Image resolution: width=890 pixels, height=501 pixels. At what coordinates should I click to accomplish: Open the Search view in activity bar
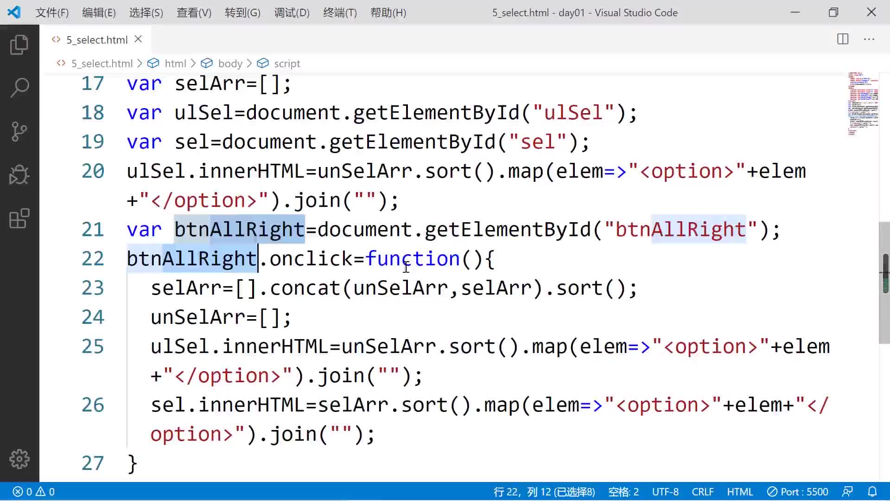pyautogui.click(x=19, y=88)
